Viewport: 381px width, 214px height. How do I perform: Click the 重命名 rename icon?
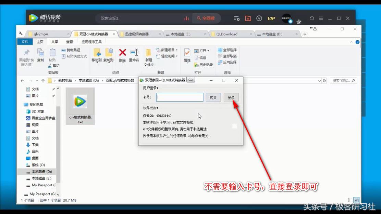tap(134, 52)
